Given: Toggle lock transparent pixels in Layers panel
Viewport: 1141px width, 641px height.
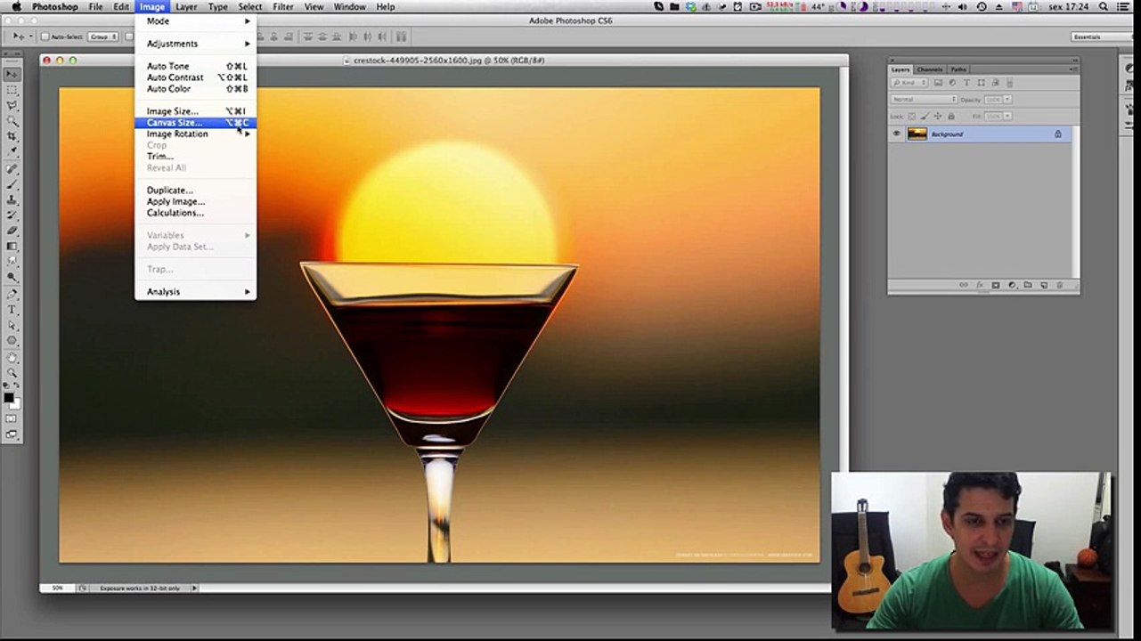Looking at the screenshot, I should [x=911, y=117].
